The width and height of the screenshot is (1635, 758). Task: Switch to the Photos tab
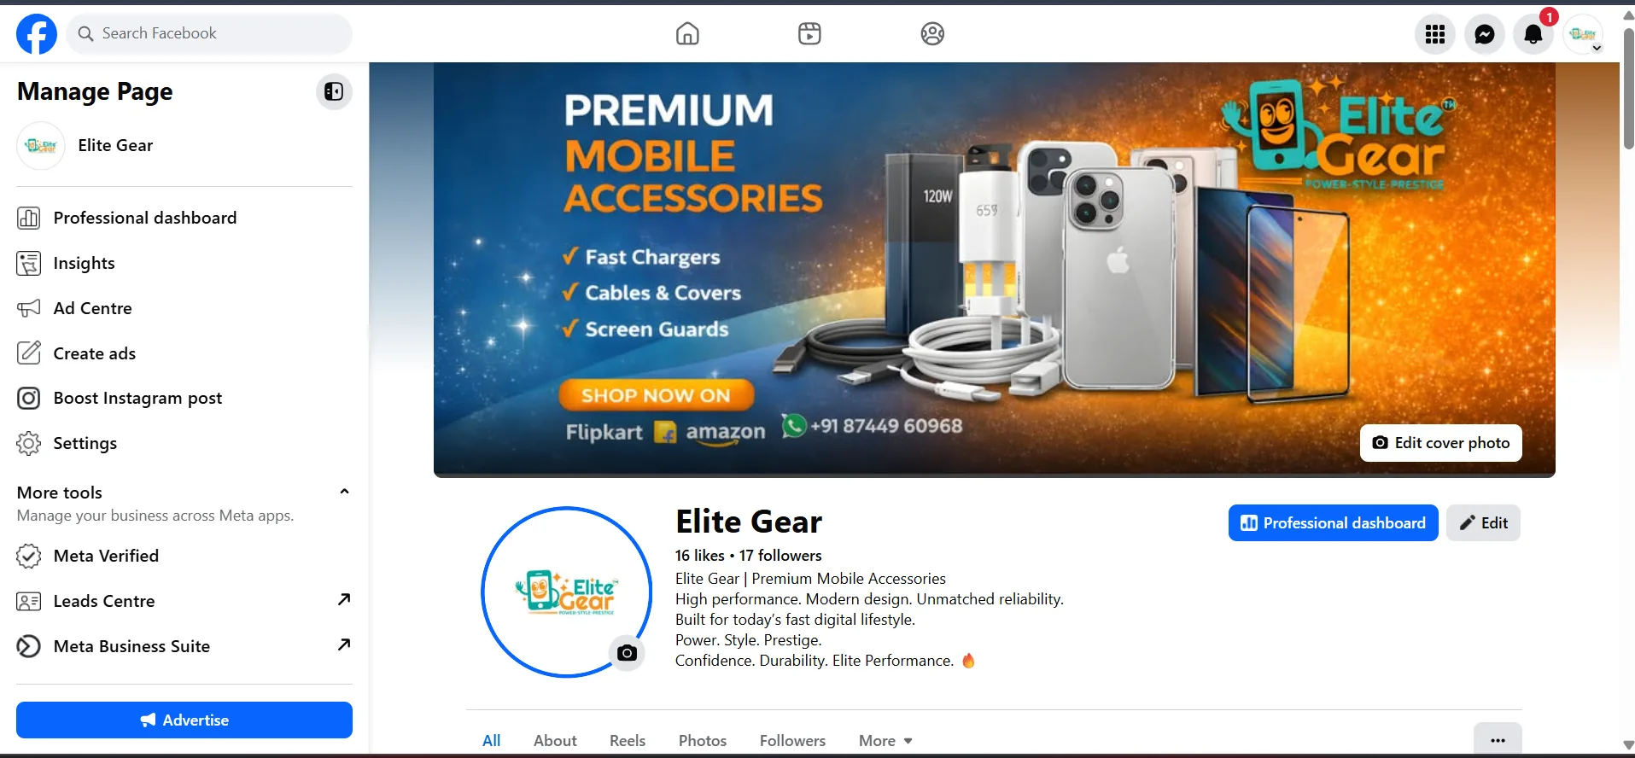[x=703, y=740]
